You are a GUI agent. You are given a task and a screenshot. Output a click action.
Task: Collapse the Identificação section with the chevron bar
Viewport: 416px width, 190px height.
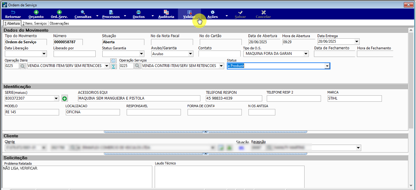click(x=205, y=132)
